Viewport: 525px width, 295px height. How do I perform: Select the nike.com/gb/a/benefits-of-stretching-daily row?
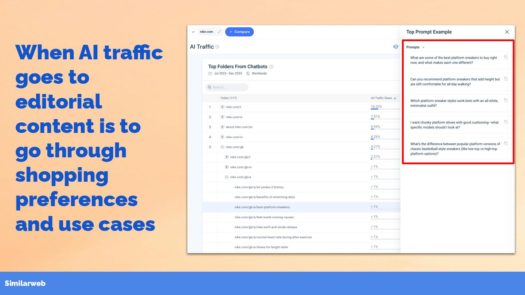[301, 197]
